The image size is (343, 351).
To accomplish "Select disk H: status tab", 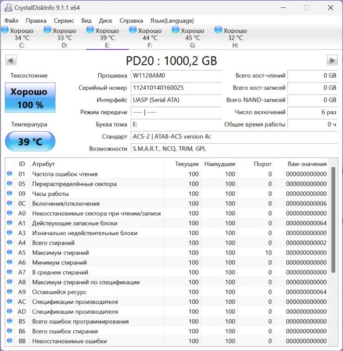I will 235,37.
